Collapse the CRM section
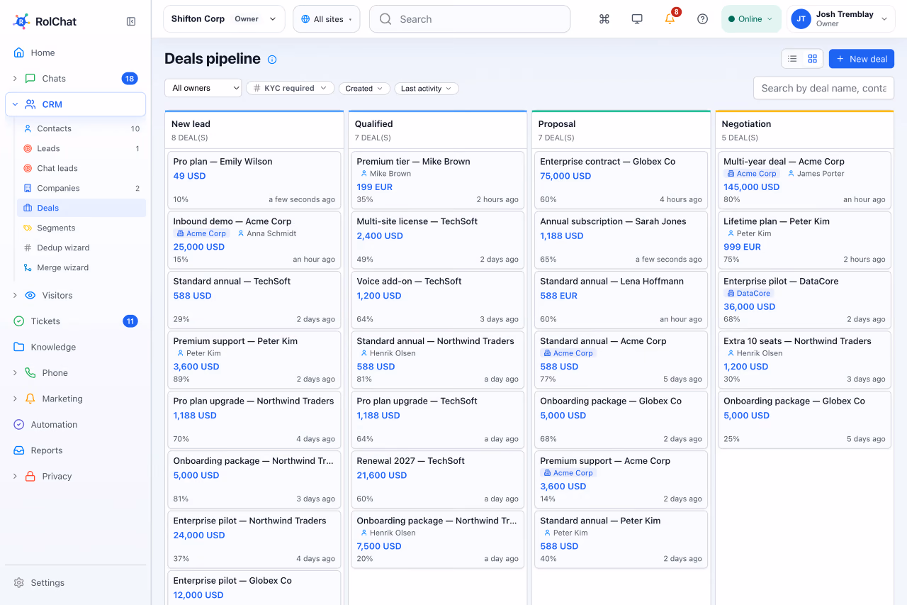This screenshot has width=907, height=605. (x=15, y=104)
